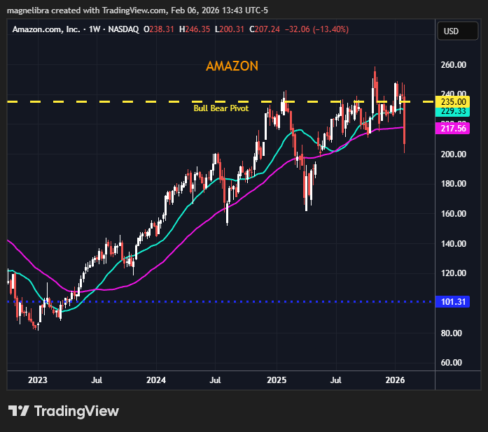This screenshot has height=432, width=488.
Task: Click the 200.00 price axis label
Action: [x=454, y=154]
